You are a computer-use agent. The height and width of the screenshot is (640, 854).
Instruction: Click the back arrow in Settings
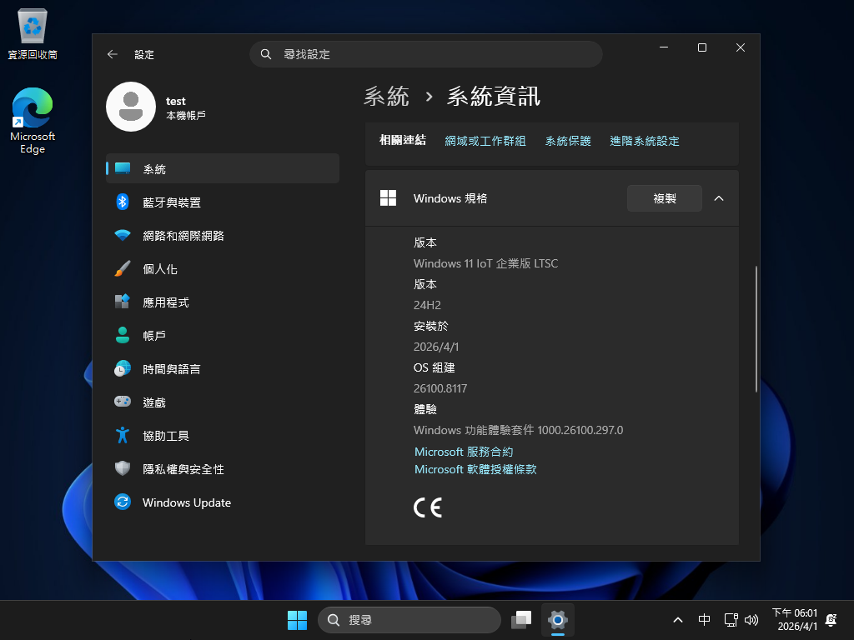113,54
